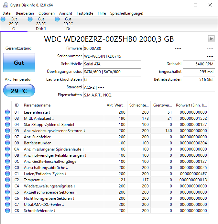Click the CrystalDiskInfo app icon in title bar

(x=5, y=5)
